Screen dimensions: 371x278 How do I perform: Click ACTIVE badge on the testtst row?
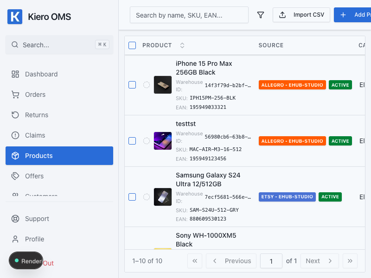click(x=340, y=141)
